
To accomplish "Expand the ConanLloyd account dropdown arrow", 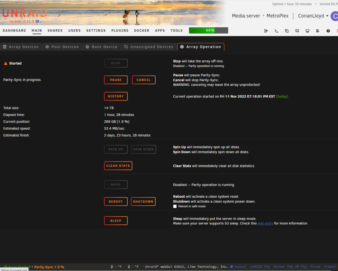I will [327, 16].
